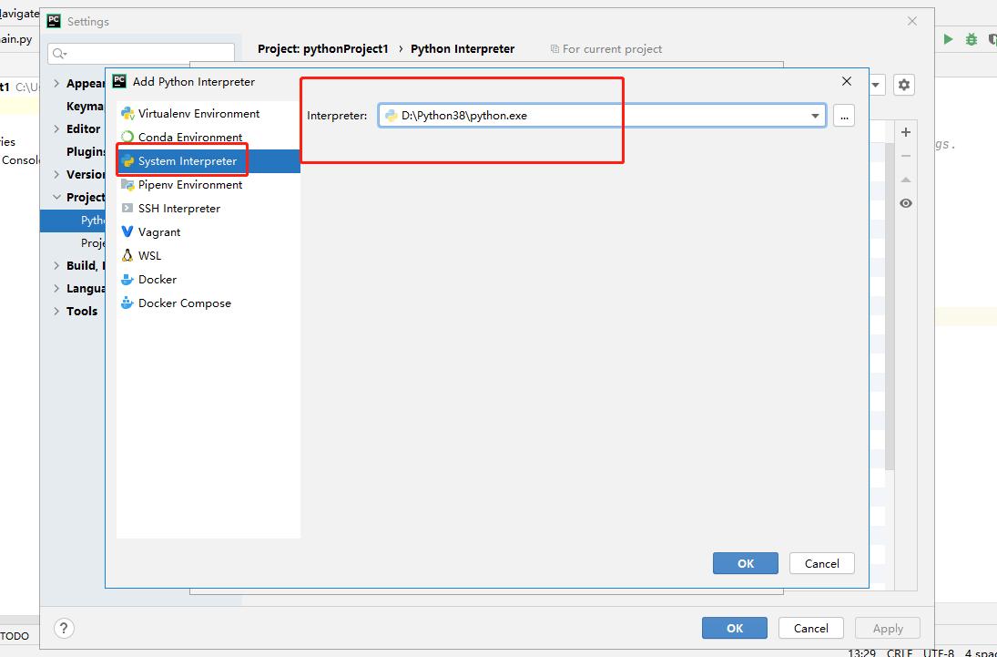Open the interpreter settings gear icon
This screenshot has height=657, width=997.
pyautogui.click(x=904, y=84)
